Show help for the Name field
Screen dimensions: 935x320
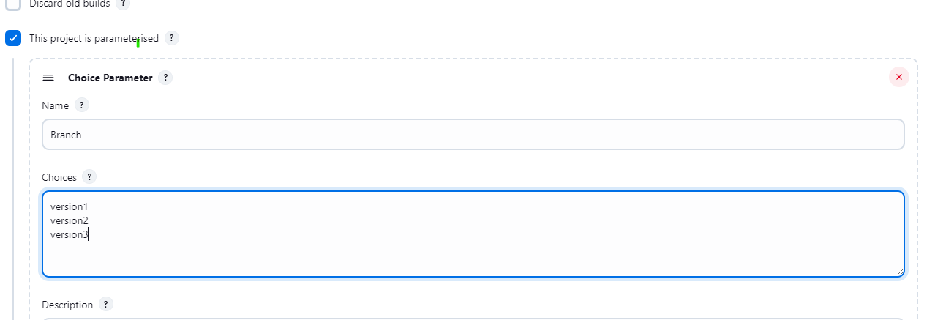[x=82, y=105]
